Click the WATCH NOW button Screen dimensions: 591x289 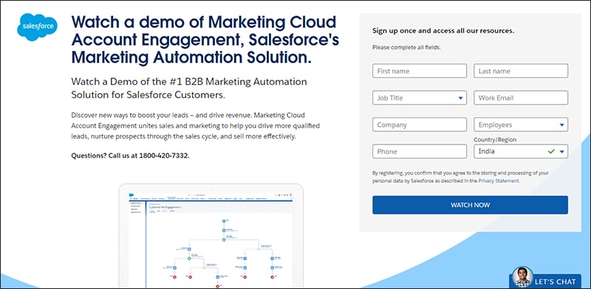tap(470, 205)
